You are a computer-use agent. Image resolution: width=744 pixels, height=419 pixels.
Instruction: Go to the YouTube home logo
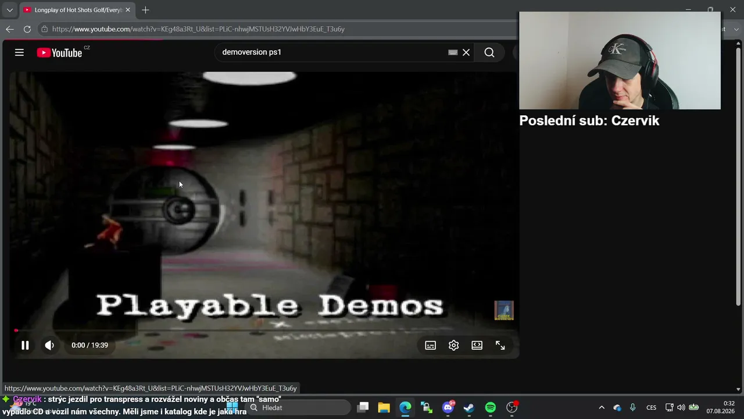59,52
